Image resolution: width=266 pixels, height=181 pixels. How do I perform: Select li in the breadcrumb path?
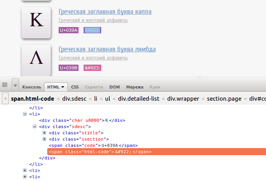pyautogui.click(x=96, y=99)
